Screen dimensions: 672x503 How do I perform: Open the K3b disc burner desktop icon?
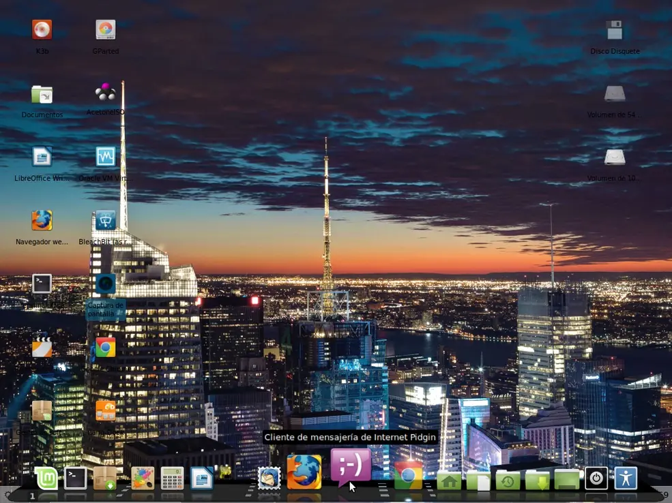(x=42, y=29)
